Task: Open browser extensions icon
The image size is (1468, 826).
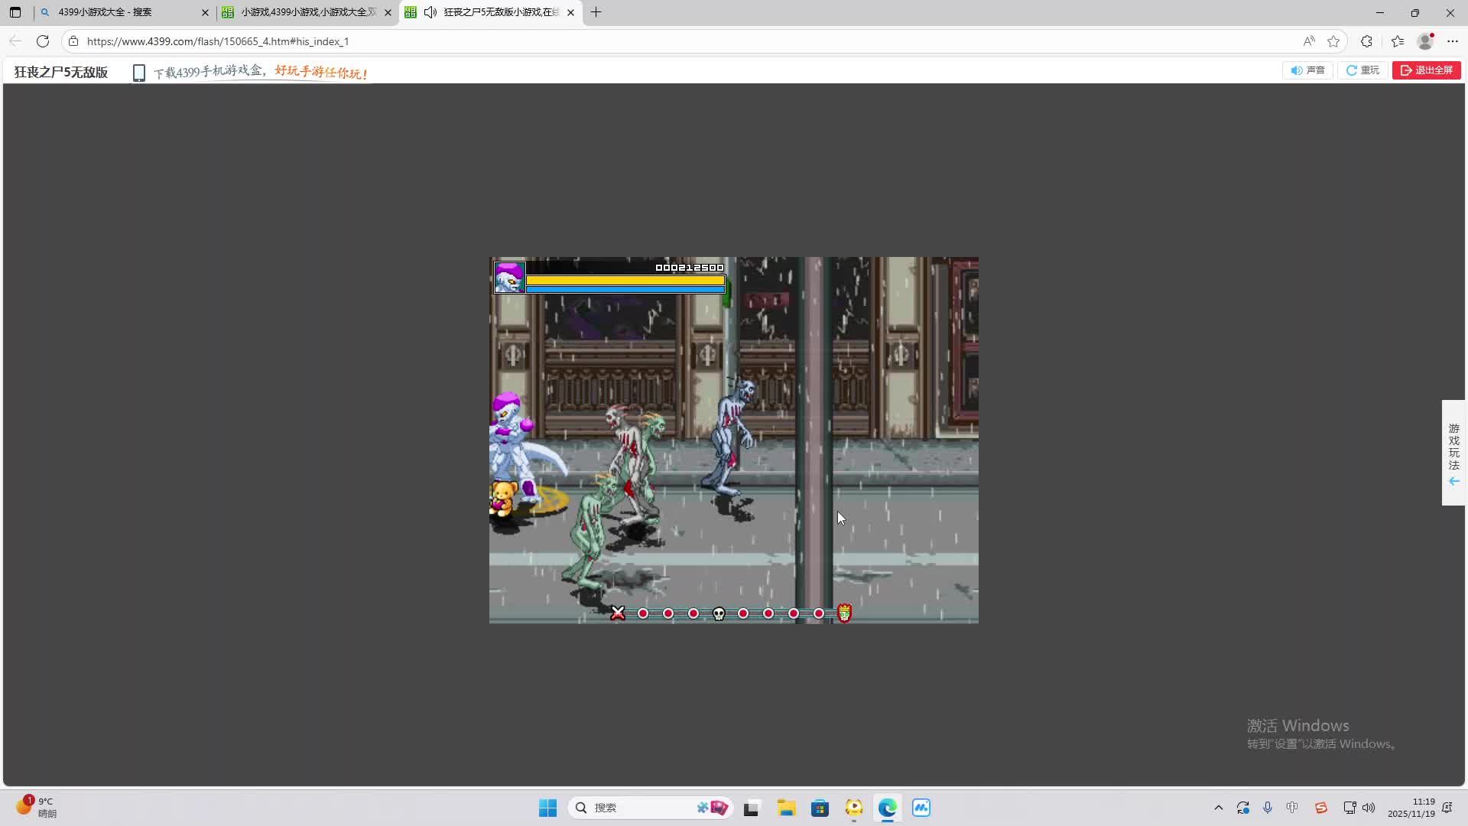Action: [1366, 41]
